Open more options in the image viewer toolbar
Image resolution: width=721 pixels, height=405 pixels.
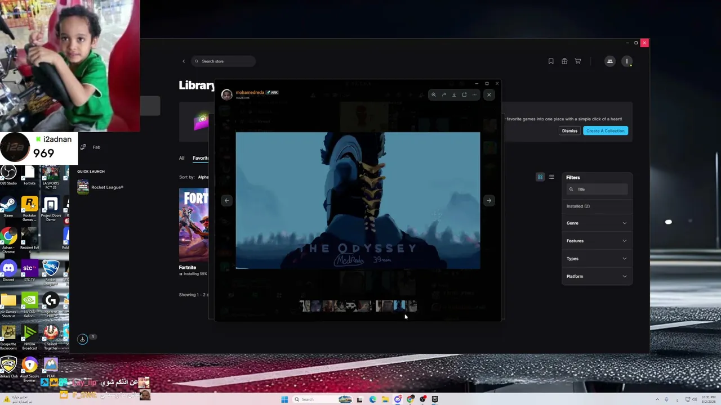(x=474, y=94)
